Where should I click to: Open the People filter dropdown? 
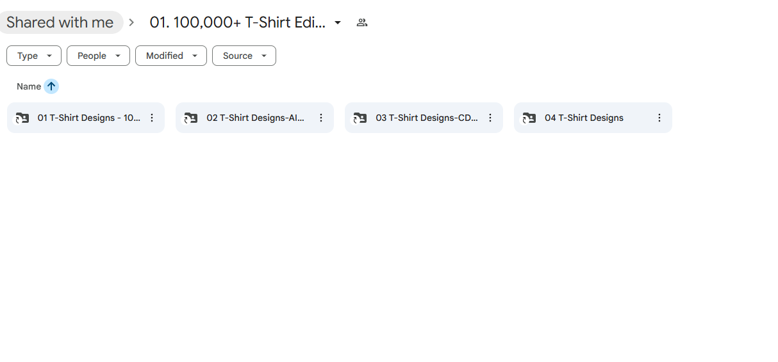[98, 56]
